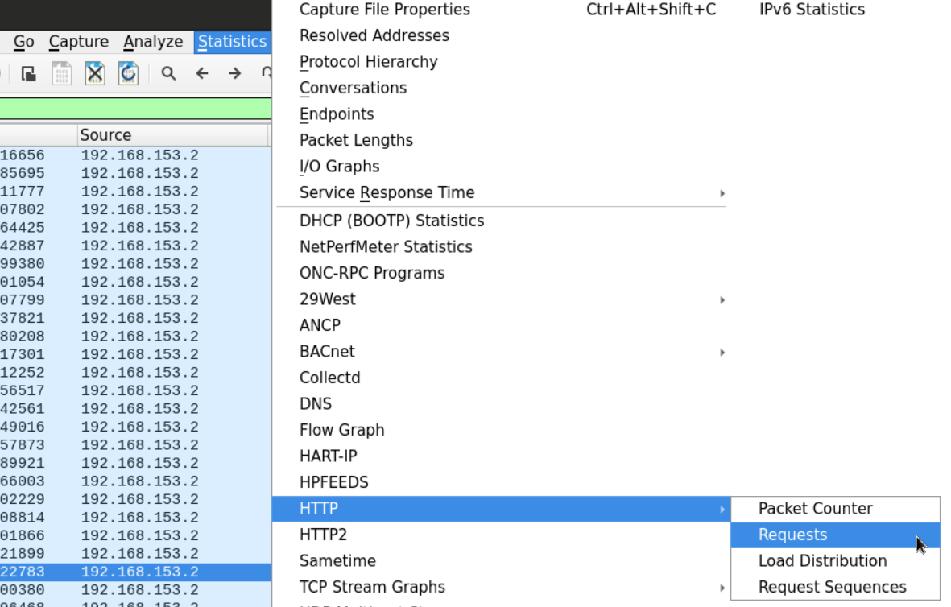The image size is (951, 607).
Task: Select the I/O Graphs menu entry
Action: point(339,167)
